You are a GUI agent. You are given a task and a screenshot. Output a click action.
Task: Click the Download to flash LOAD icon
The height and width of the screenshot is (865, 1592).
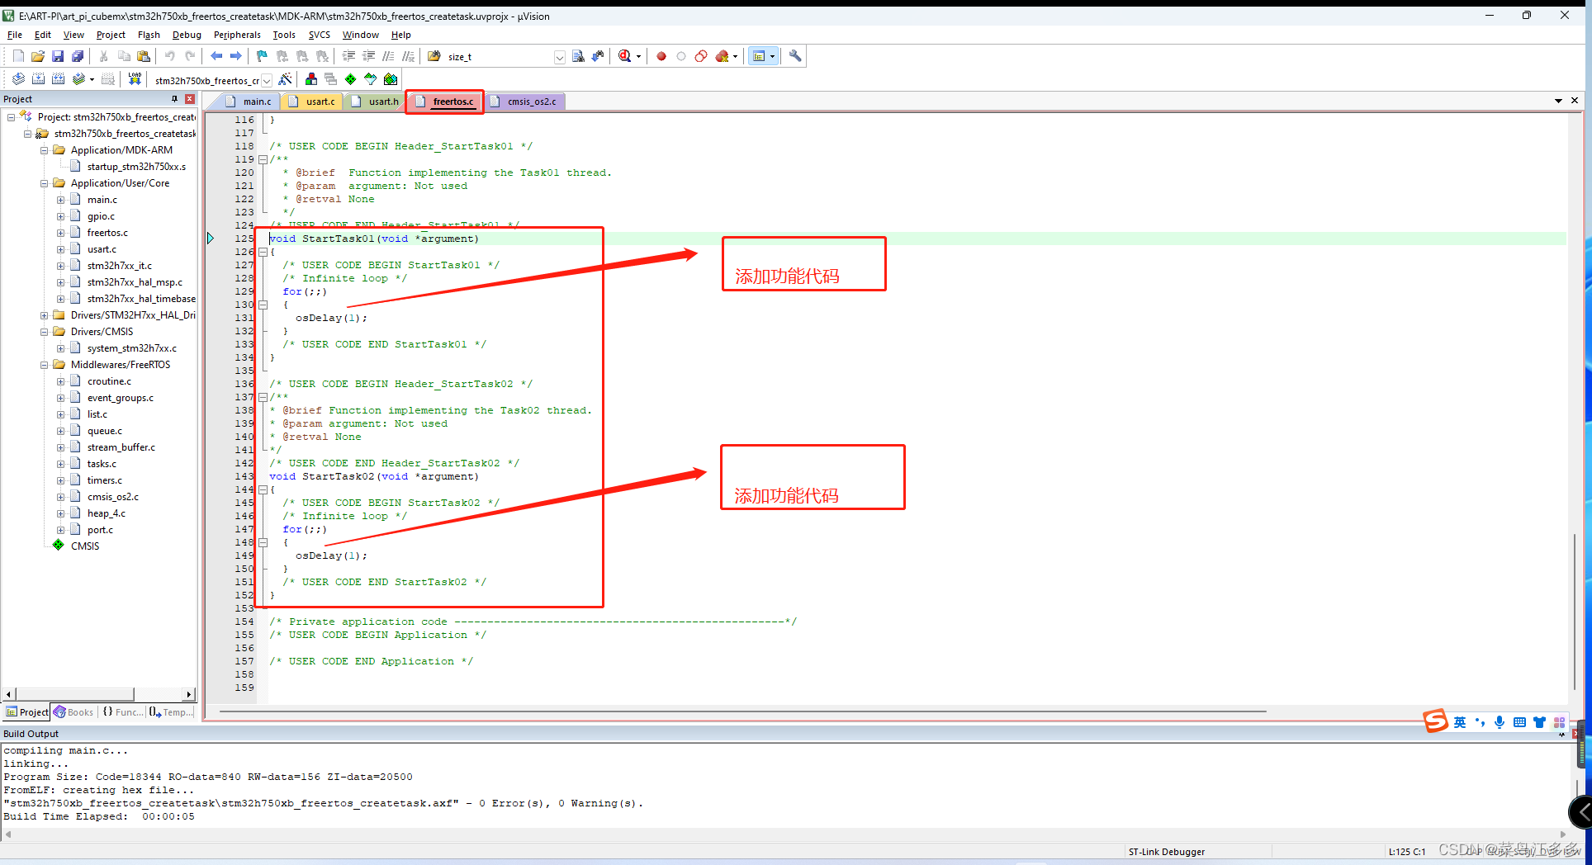click(x=135, y=79)
